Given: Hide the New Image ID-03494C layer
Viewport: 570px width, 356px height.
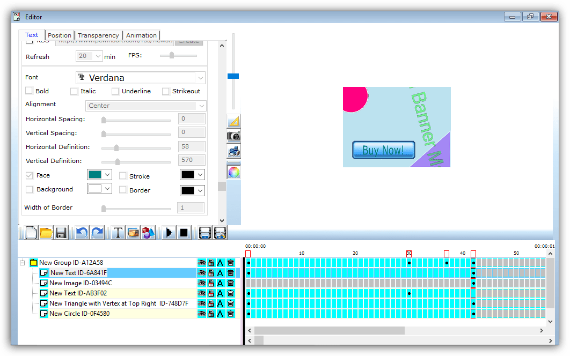Looking at the screenshot, I should (201, 283).
